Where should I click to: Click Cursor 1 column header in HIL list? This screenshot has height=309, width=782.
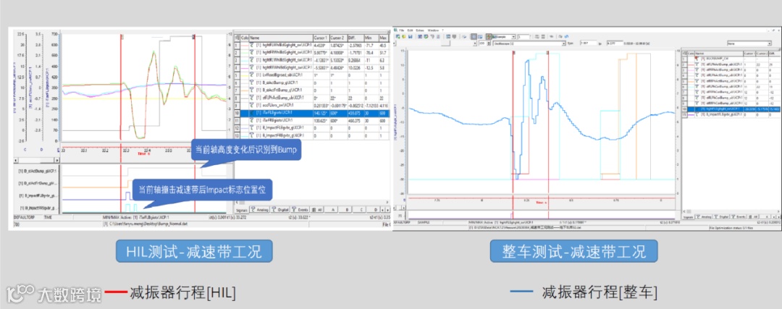tap(321, 38)
